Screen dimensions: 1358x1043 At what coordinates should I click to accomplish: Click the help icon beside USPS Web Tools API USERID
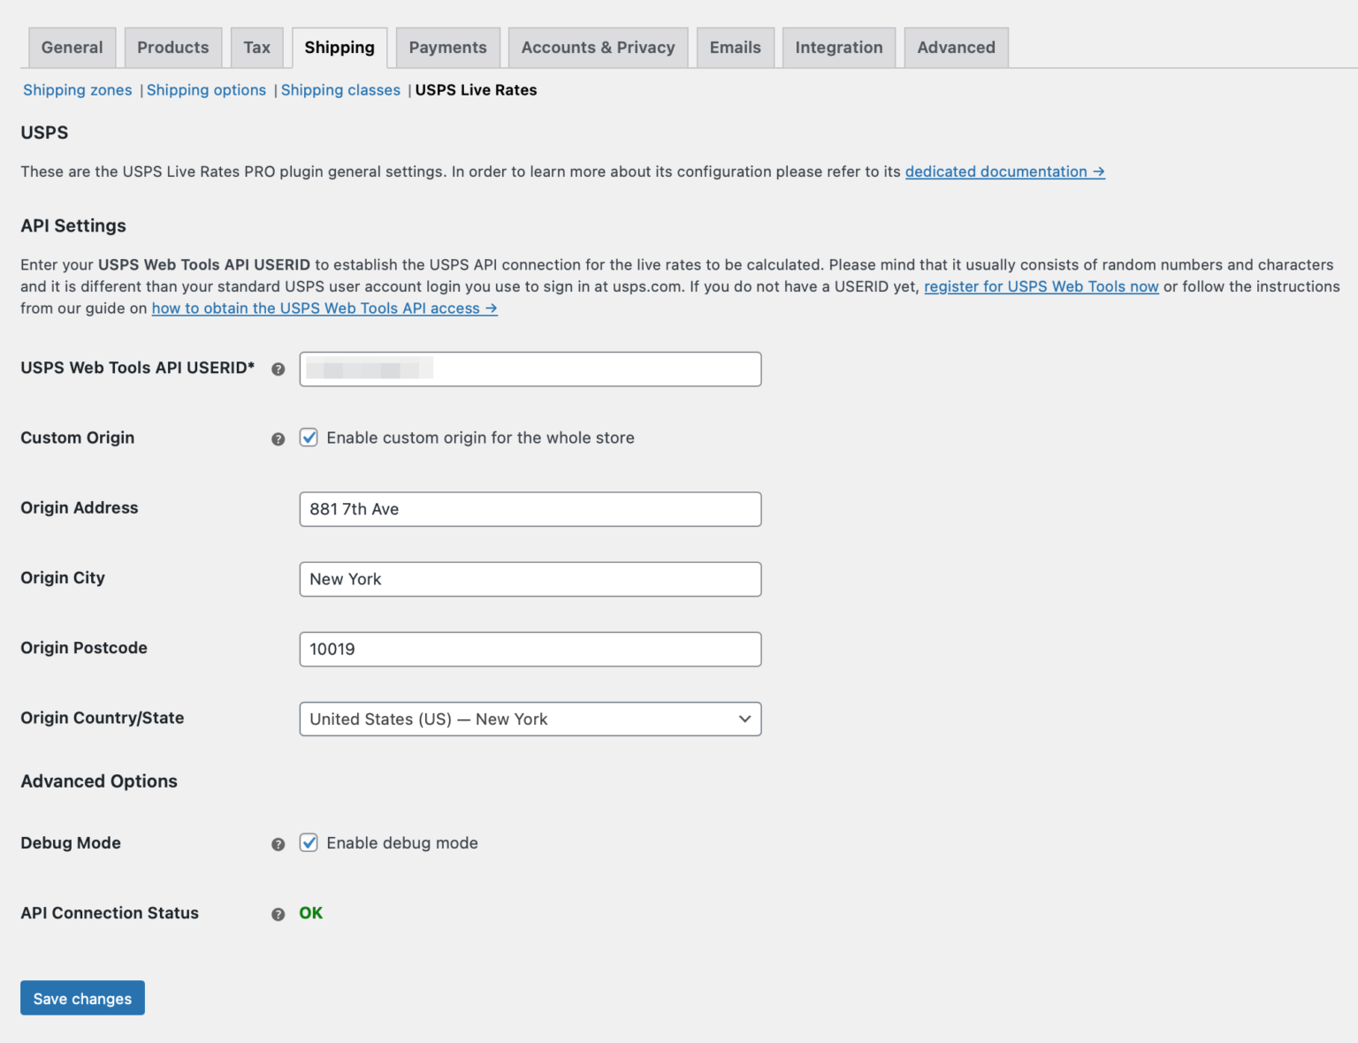point(278,369)
